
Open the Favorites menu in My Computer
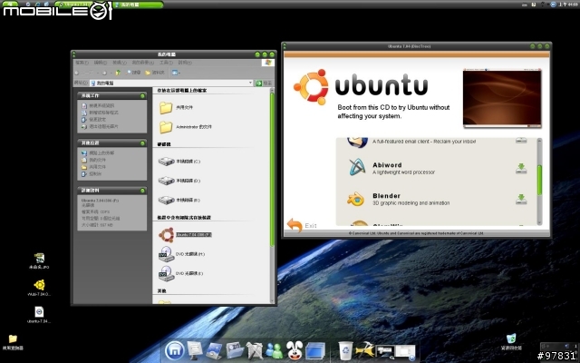[x=143, y=63]
